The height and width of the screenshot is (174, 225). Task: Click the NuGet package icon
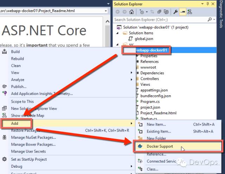click(5, 137)
